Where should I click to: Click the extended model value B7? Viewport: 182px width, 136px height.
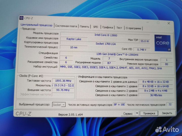(109, 63)
